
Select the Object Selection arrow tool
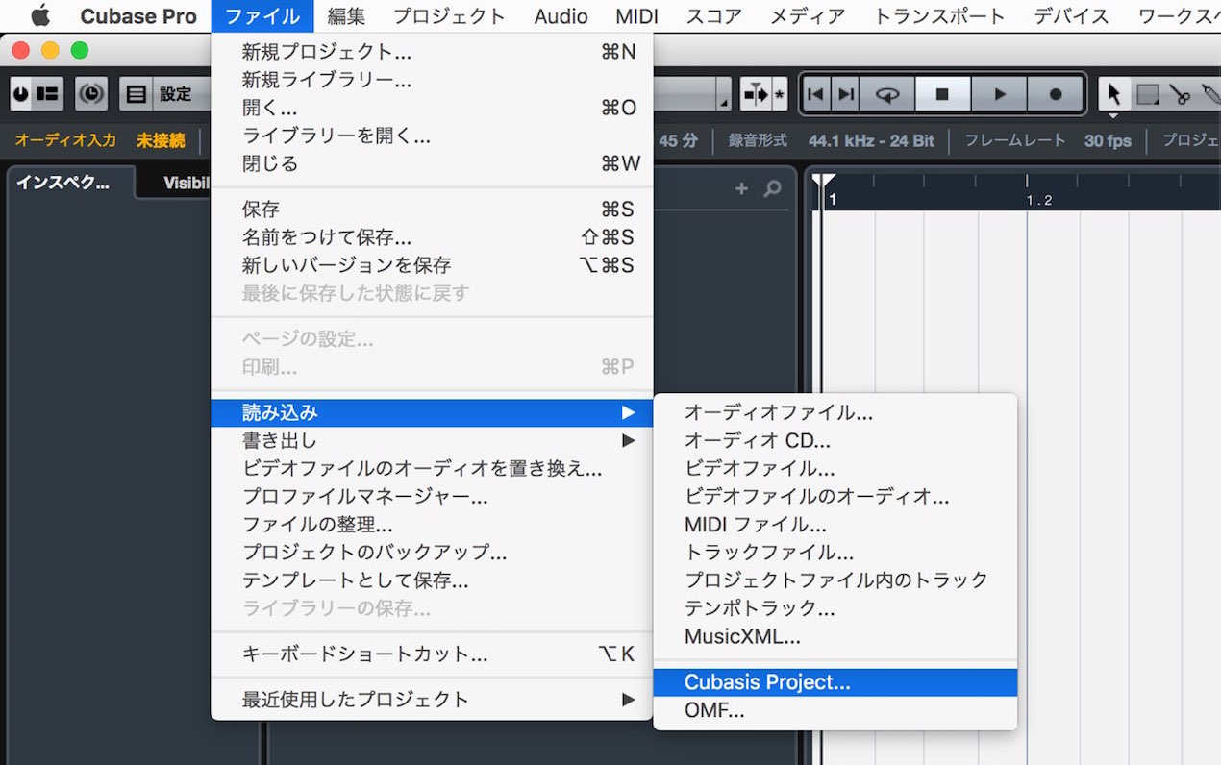click(1114, 94)
